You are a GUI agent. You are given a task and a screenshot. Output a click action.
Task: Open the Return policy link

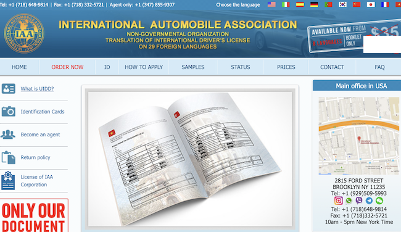click(35, 157)
